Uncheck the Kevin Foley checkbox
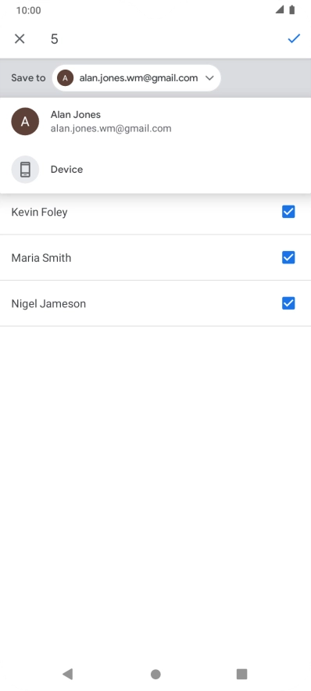 point(288,212)
